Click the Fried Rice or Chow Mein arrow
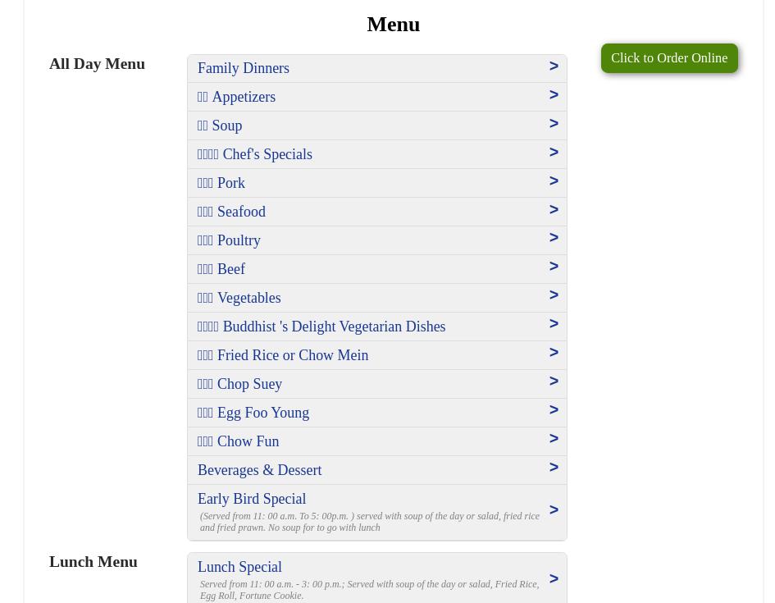 (554, 353)
